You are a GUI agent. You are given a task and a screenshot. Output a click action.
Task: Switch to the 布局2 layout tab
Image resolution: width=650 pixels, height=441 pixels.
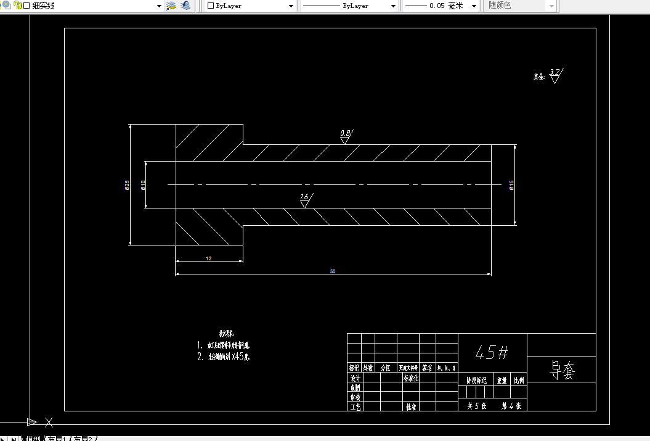(x=83, y=438)
